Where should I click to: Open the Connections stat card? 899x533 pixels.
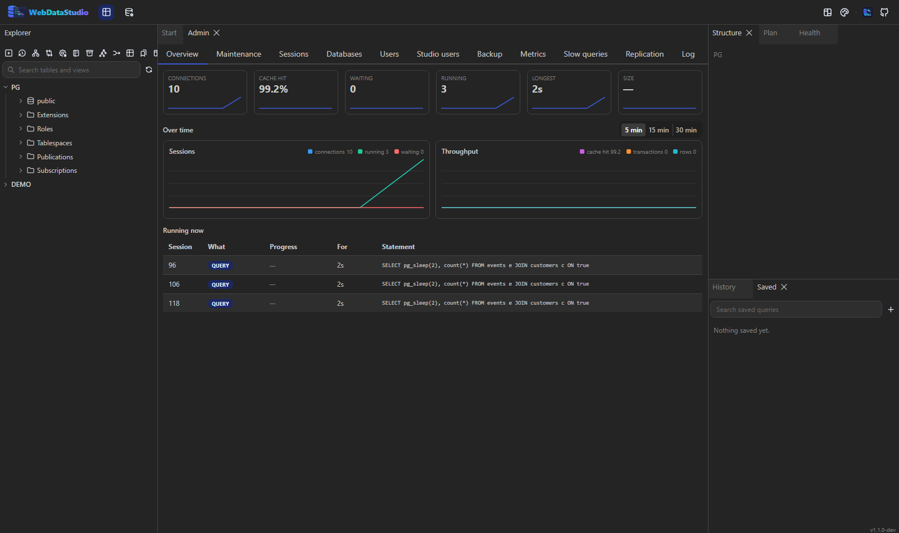[x=205, y=92]
